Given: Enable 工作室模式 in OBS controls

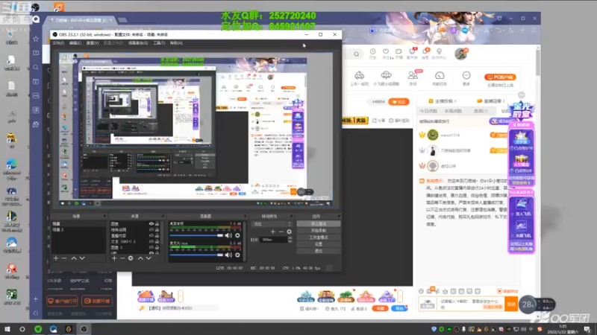Looking at the screenshot, I should pos(319,237).
